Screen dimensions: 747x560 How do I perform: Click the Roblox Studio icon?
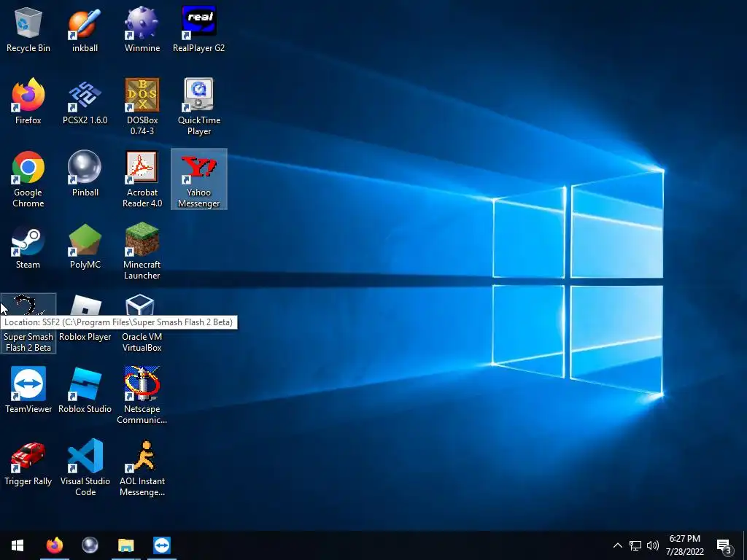(85, 391)
